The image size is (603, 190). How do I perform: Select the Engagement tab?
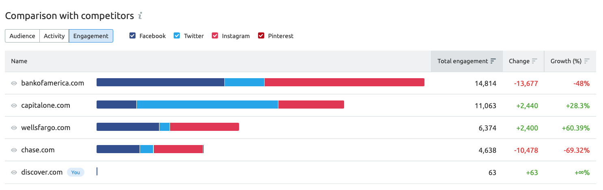click(x=91, y=36)
